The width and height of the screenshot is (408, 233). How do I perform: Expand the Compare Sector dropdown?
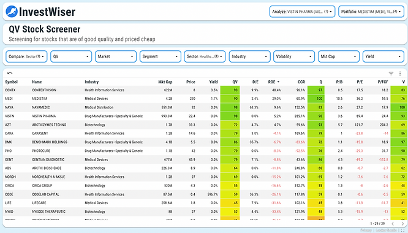[26, 56]
